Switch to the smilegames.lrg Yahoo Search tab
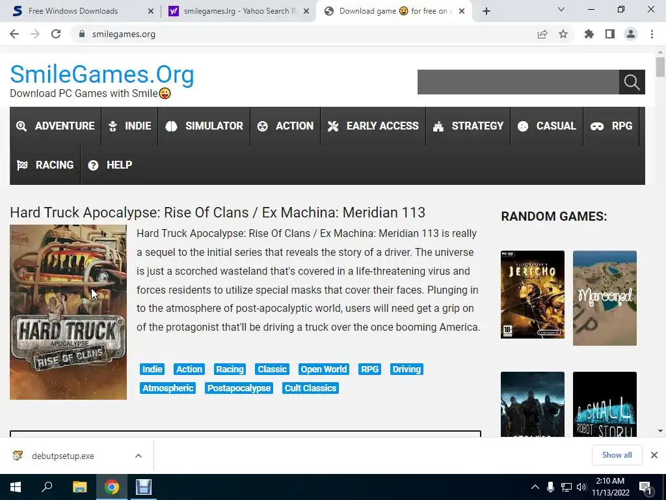666x500 pixels. coord(239,11)
